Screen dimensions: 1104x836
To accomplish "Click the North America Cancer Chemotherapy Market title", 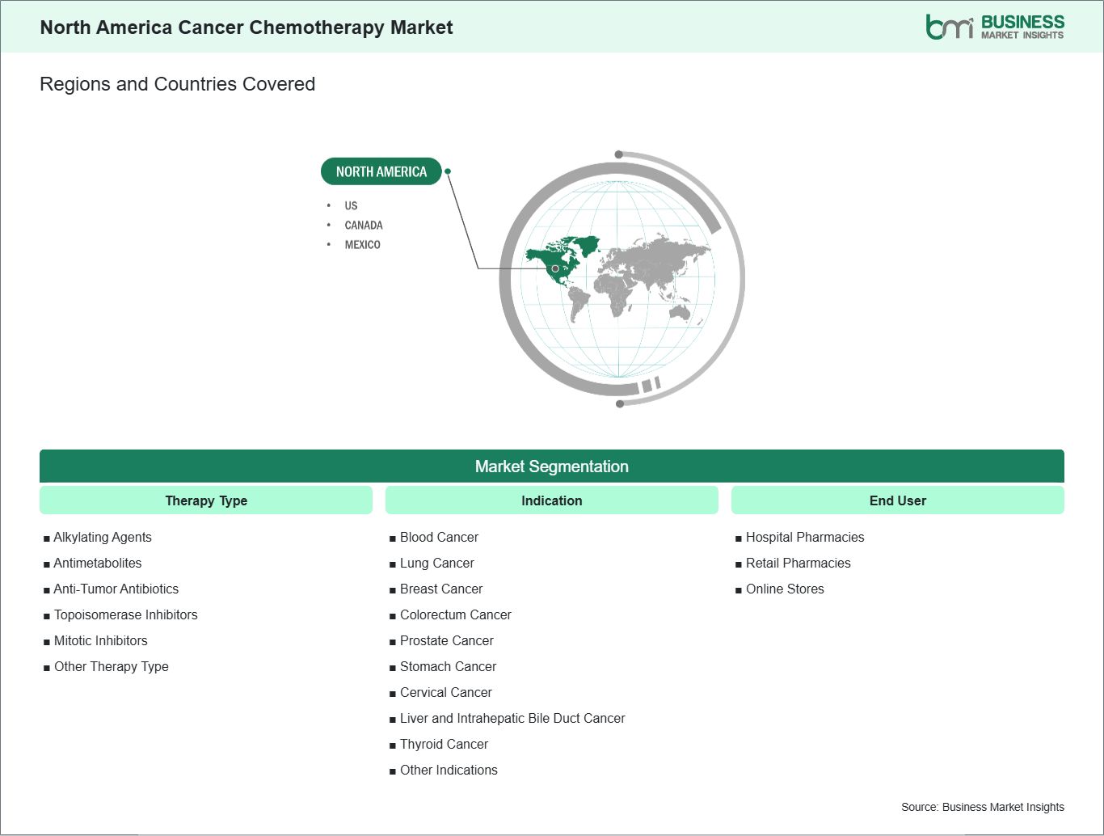I will point(247,27).
